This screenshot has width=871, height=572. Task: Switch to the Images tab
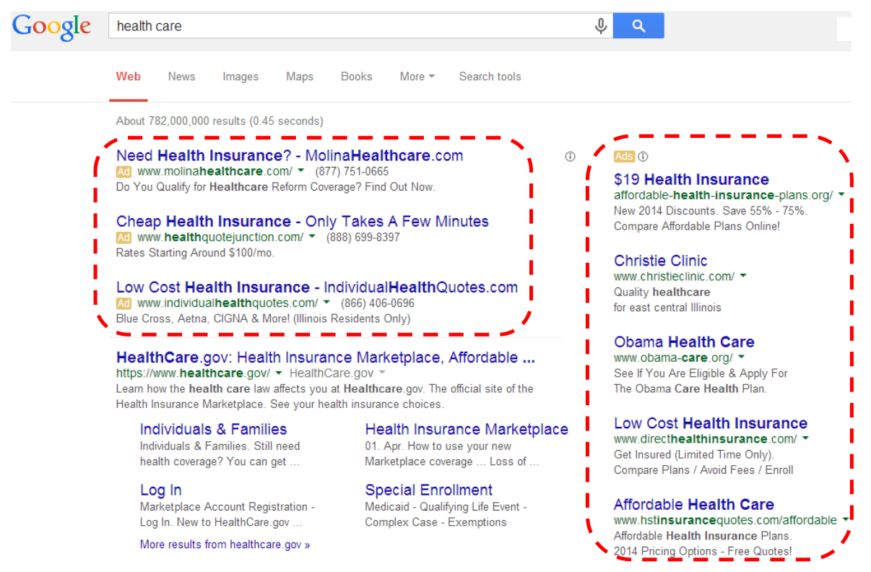click(240, 77)
